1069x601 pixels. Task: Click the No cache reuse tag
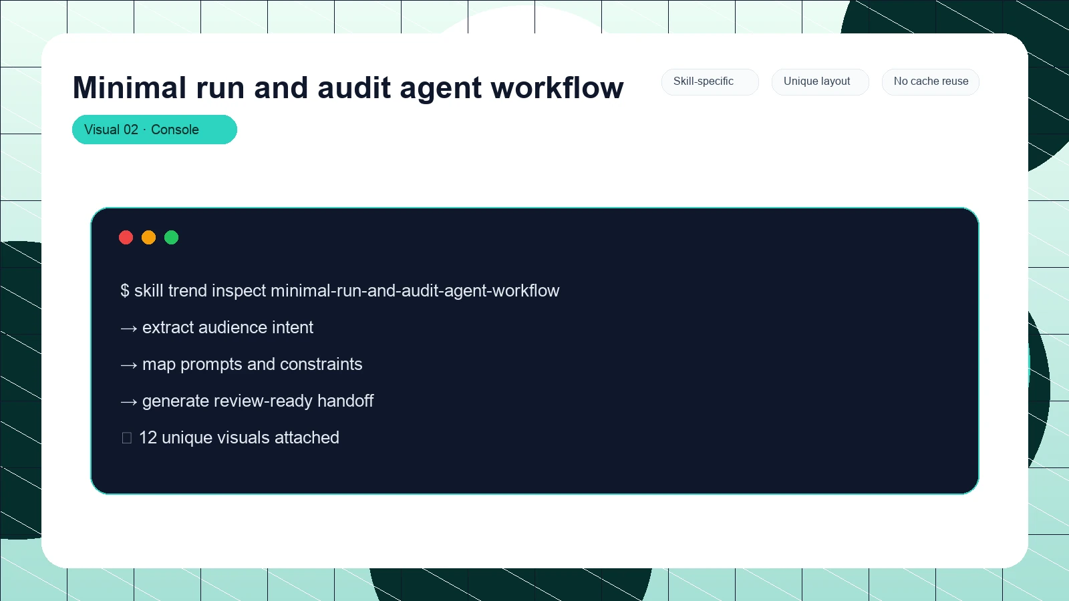coord(930,81)
